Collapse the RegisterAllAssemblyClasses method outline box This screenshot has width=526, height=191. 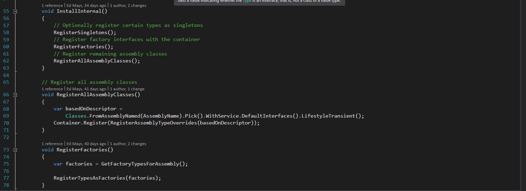(x=15, y=95)
